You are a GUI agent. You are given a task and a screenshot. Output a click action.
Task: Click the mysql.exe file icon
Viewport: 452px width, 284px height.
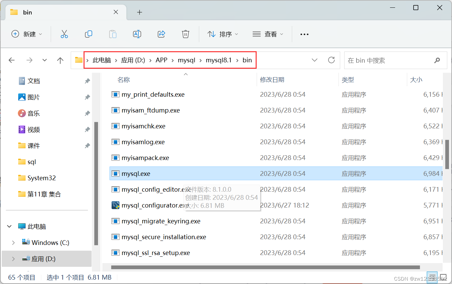point(116,173)
